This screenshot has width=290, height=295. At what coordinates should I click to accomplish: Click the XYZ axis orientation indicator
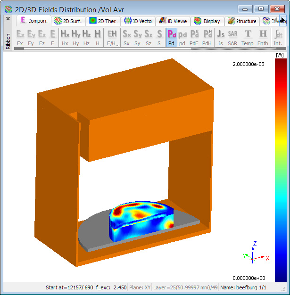(x=255, y=254)
